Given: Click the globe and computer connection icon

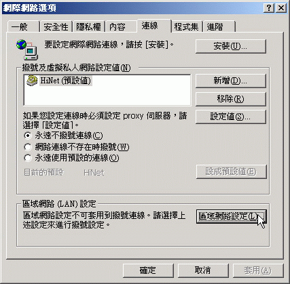Looking at the screenshot, I should (x=27, y=49).
